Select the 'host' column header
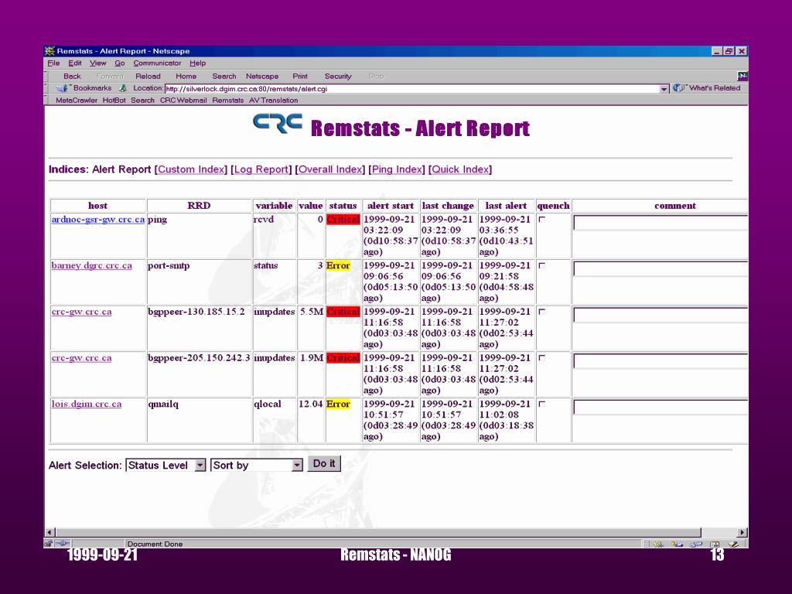The width and height of the screenshot is (792, 594). [x=97, y=206]
